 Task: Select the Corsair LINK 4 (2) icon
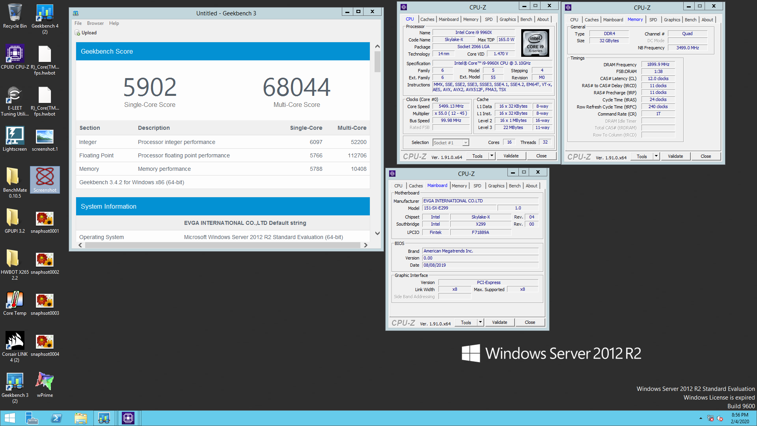click(x=15, y=347)
